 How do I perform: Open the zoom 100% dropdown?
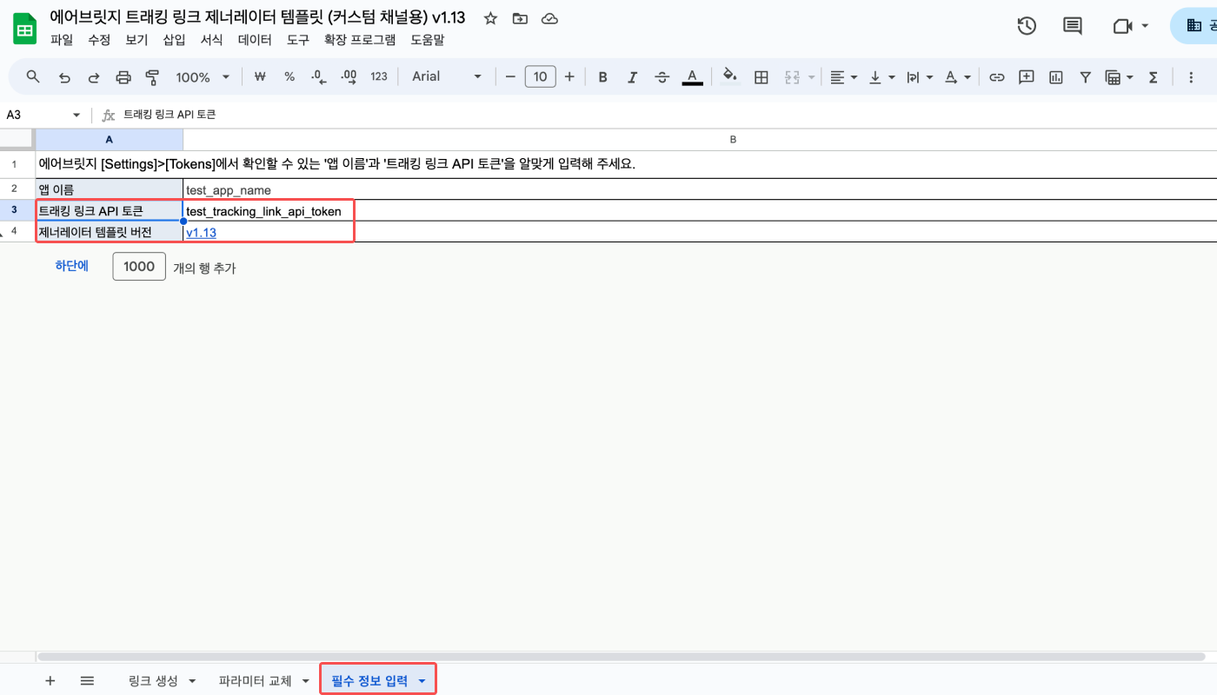[203, 76]
